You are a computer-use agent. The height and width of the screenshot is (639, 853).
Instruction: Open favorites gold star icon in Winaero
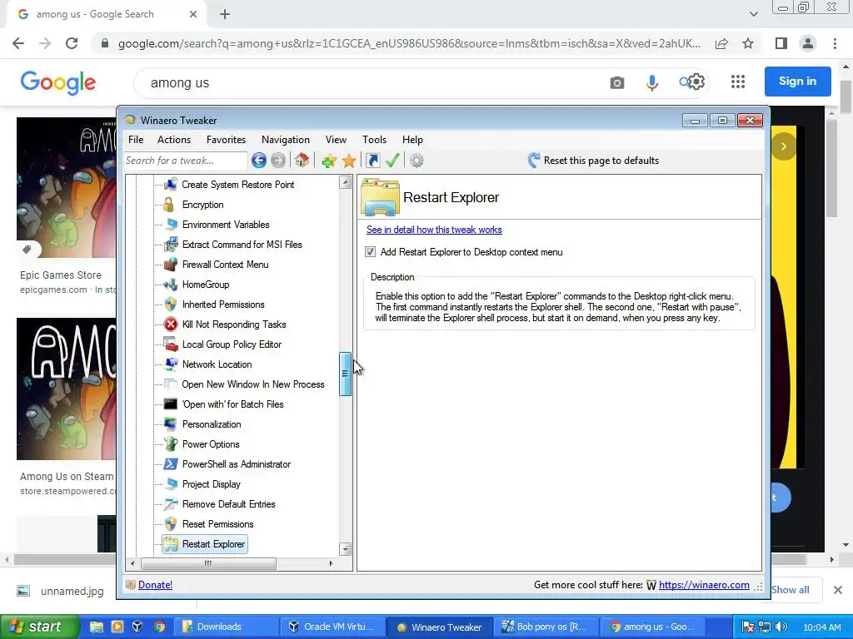click(x=349, y=161)
